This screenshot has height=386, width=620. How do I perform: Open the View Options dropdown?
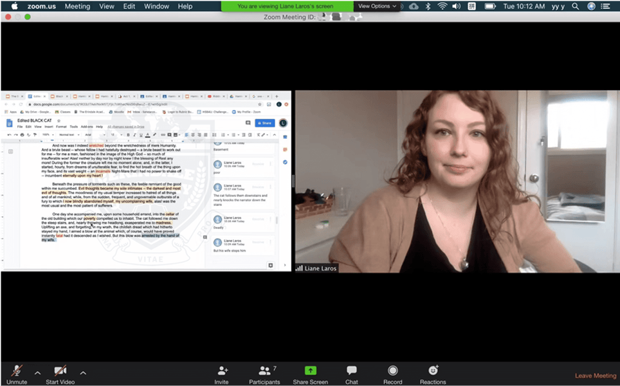tap(377, 6)
